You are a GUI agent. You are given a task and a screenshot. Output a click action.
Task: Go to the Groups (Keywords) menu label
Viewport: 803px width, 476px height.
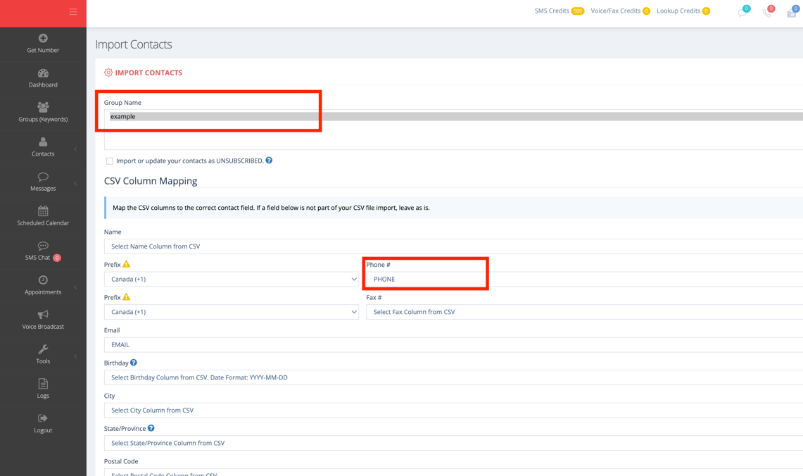point(43,120)
